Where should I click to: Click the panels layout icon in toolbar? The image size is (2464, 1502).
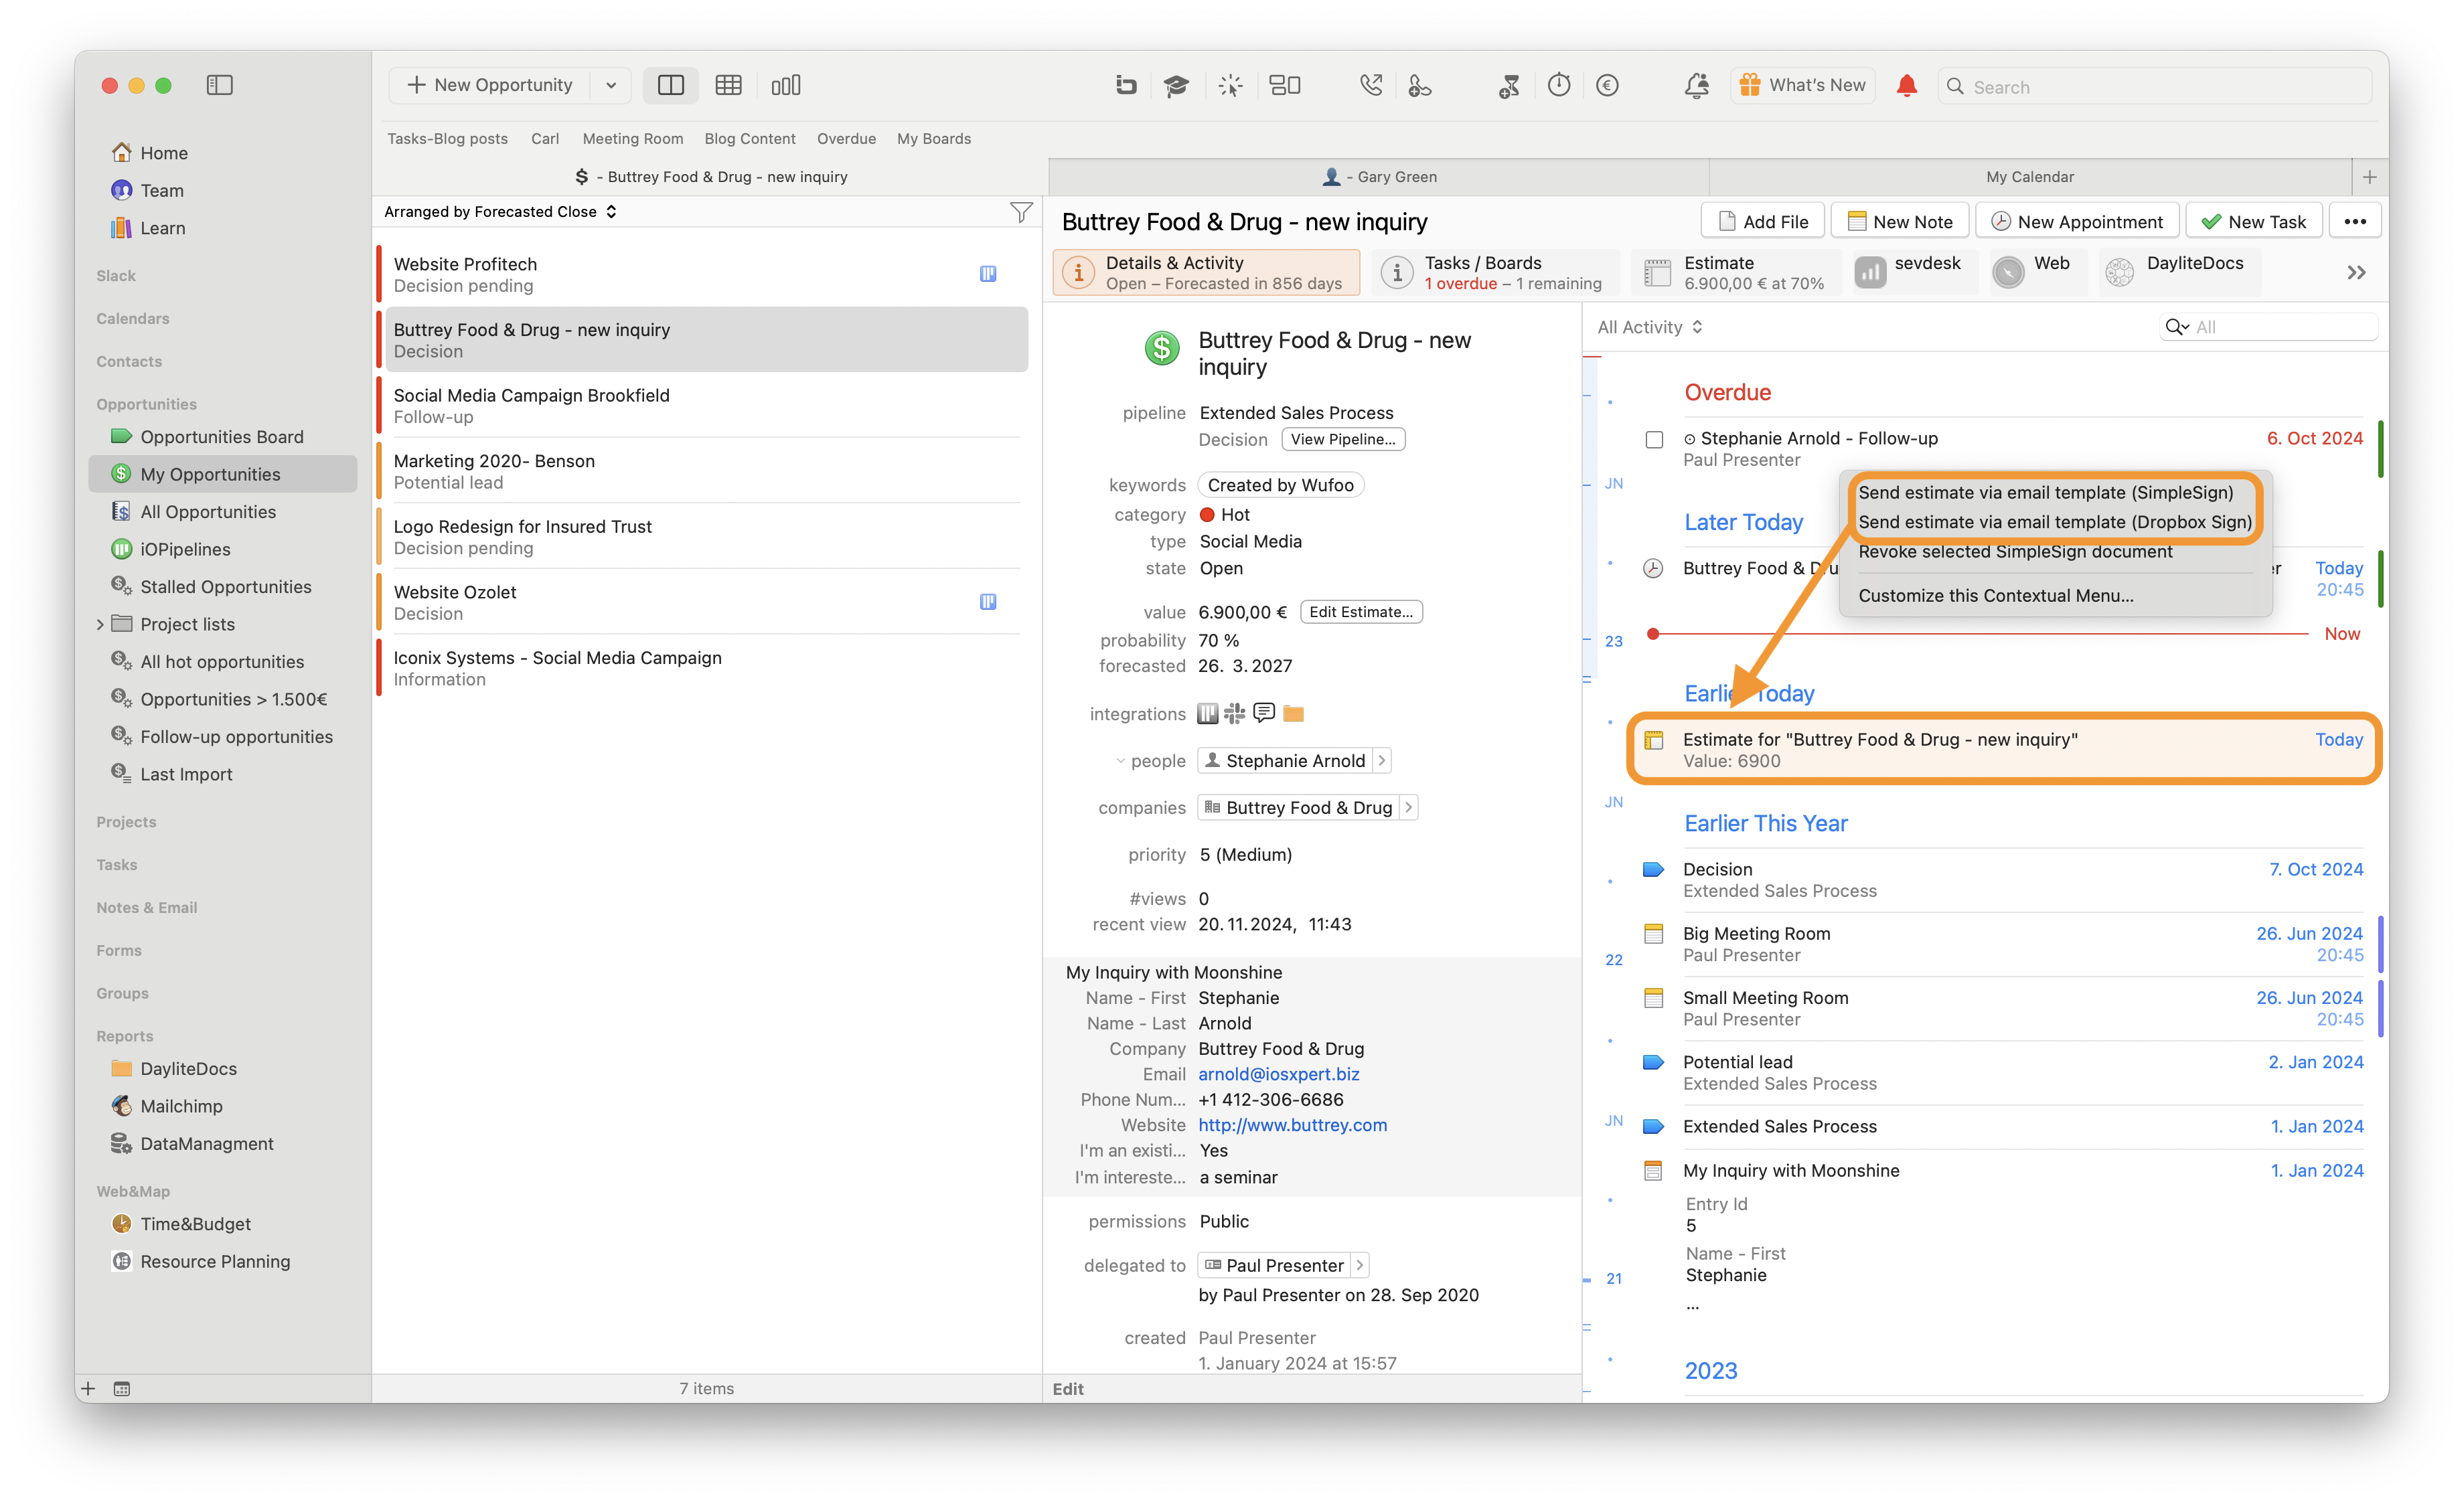click(1284, 86)
